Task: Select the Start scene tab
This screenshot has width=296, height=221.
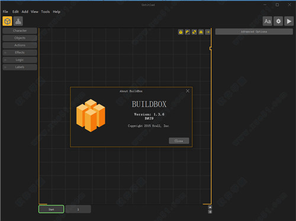Action: pyautogui.click(x=52, y=209)
